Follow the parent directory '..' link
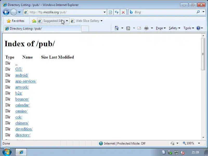This screenshot has width=208, height=156. (16, 64)
